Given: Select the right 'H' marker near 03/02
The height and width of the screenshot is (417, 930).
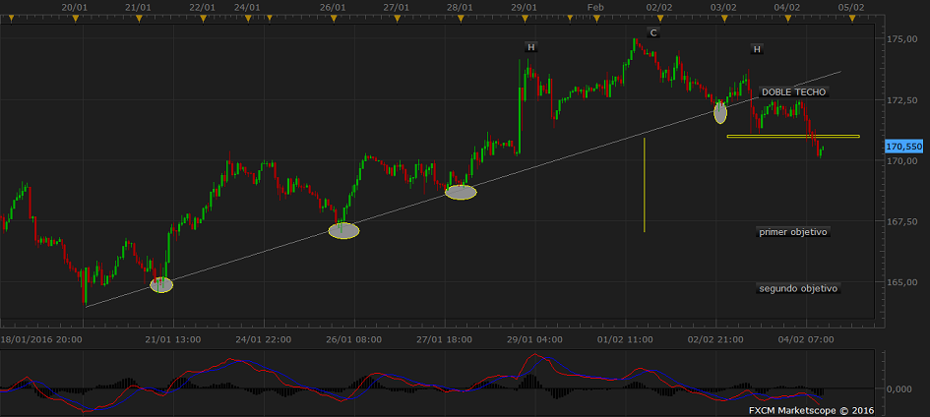Looking at the screenshot, I should [757, 49].
